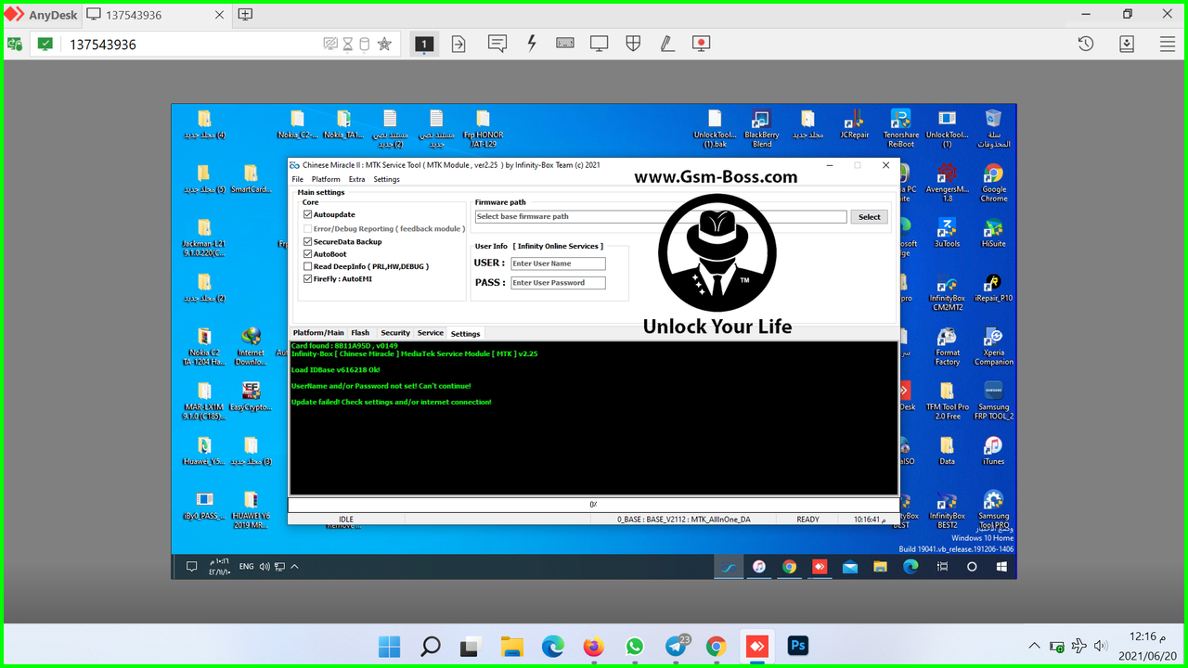Open Tenorshare ReiBoot desktop shortcut
The image size is (1188, 668).
pos(900,129)
